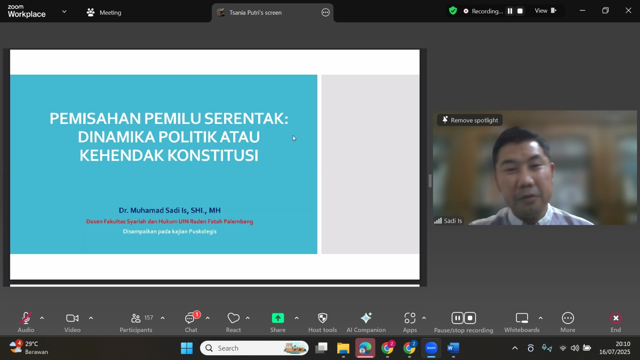640x360 pixels.
Task: Open the Participants panel
Action: 136,322
